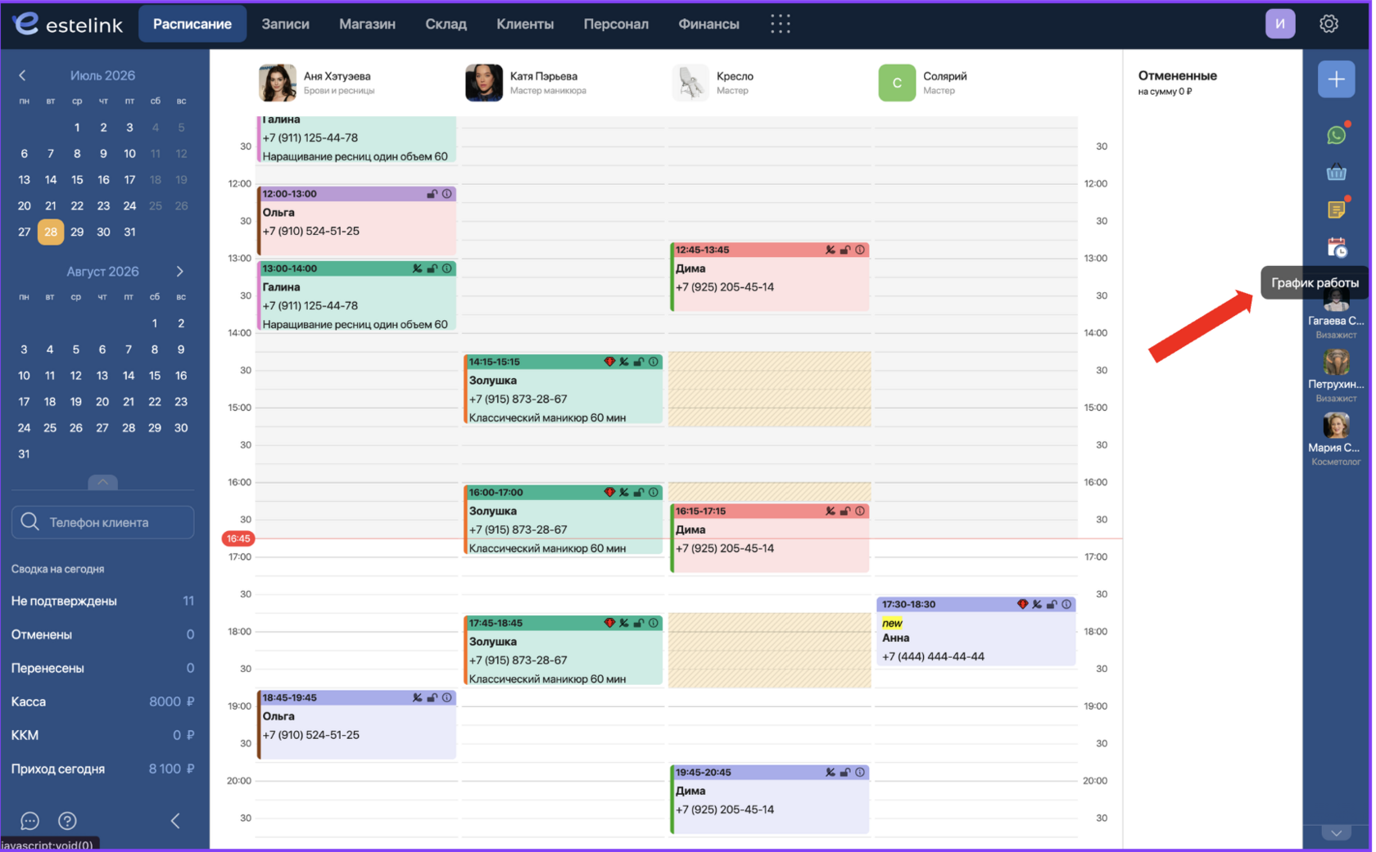Open the work schedule calendar icon
This screenshot has width=1376, height=852.
point(1336,247)
